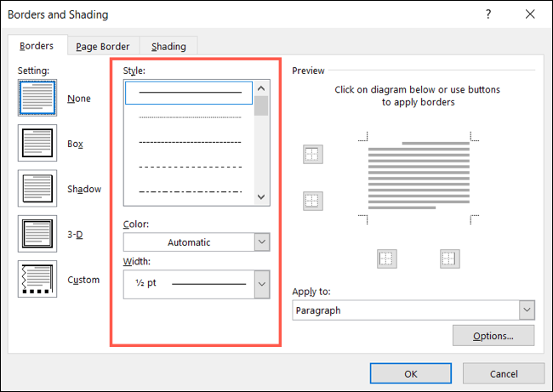Open the Width dropdown arrow
Screen dimensions: 553x392
coord(262,284)
